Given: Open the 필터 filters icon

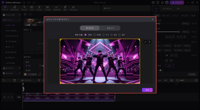Looking at the screenshot, I should [x=65, y=8].
